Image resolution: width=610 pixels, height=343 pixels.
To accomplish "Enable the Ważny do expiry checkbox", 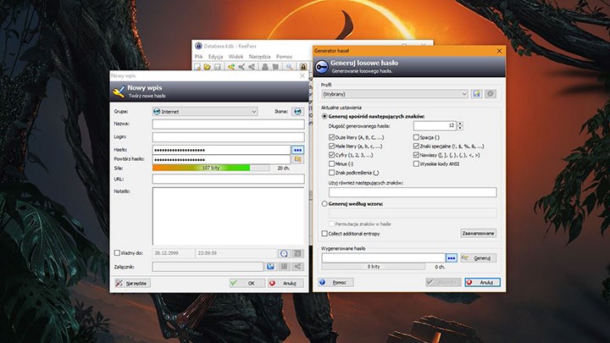I will 117,252.
